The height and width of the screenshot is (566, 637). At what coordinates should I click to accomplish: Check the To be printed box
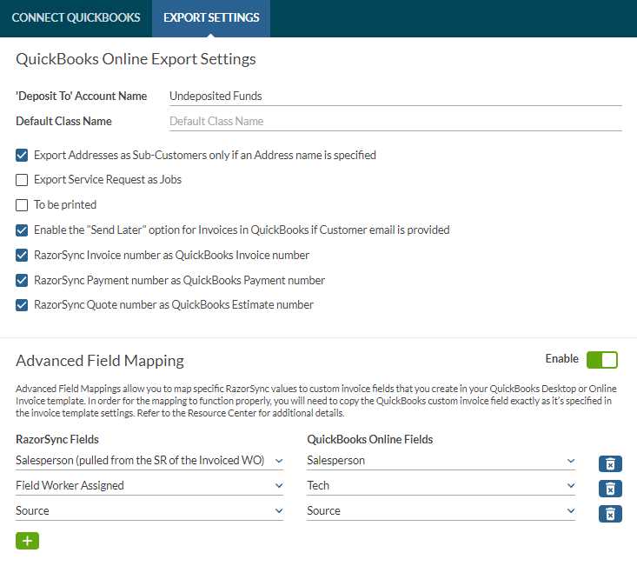[x=22, y=205]
